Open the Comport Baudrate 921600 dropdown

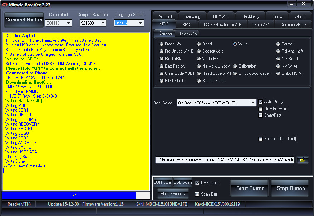click(x=93, y=23)
